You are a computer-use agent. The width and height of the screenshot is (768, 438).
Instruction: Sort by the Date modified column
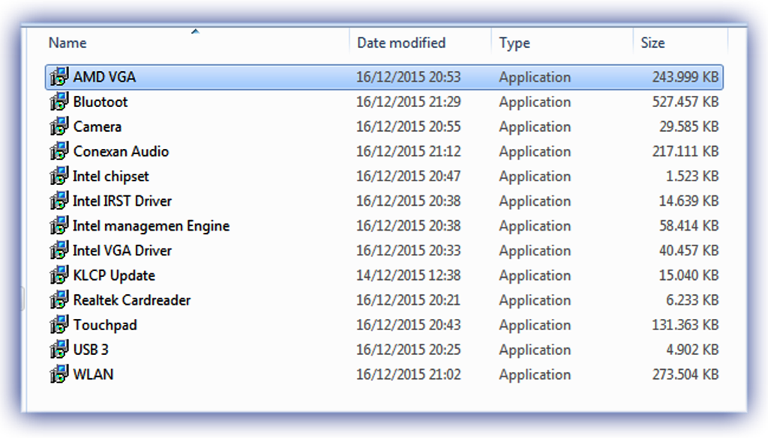tap(401, 43)
